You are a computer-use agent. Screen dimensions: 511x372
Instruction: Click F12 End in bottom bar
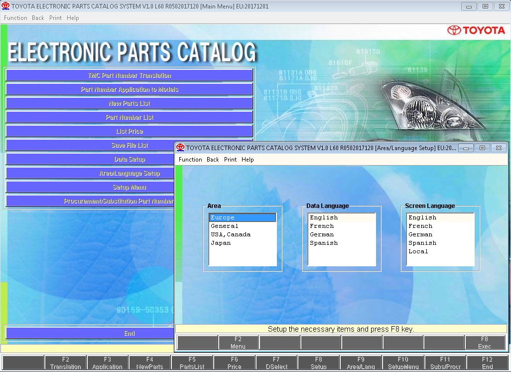pyautogui.click(x=487, y=363)
